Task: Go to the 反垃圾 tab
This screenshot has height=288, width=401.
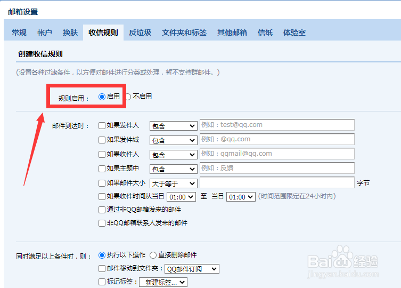Action: 140,33
